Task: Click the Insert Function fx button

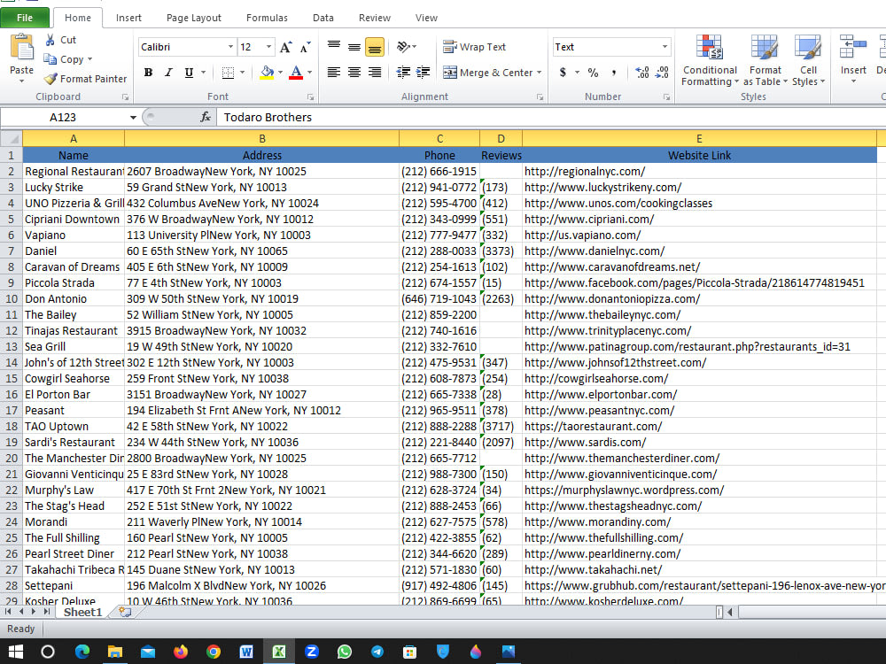Action: click(x=206, y=117)
